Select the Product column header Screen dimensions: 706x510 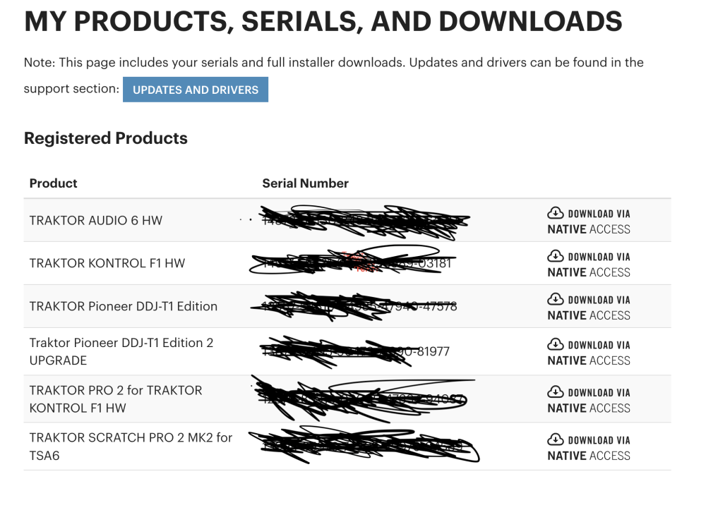click(53, 183)
